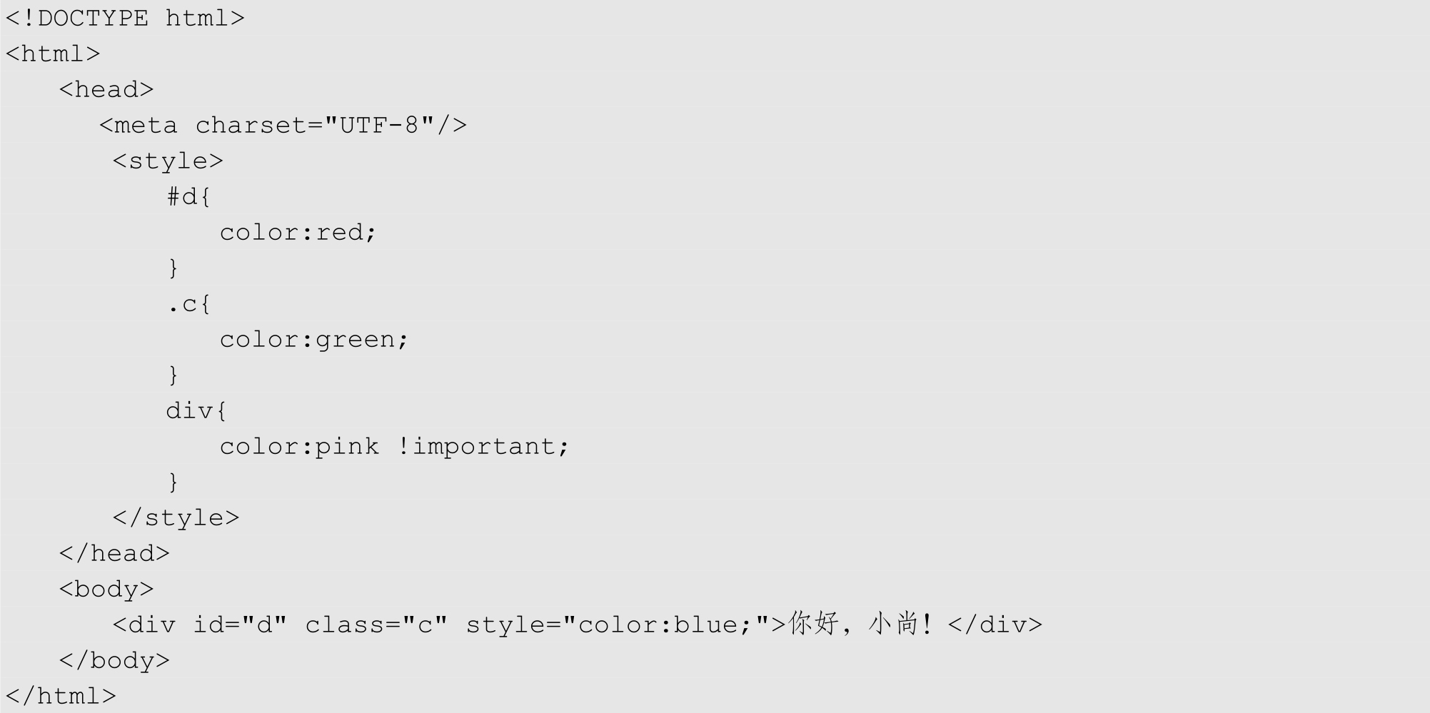Click the opening head tag

tap(106, 89)
